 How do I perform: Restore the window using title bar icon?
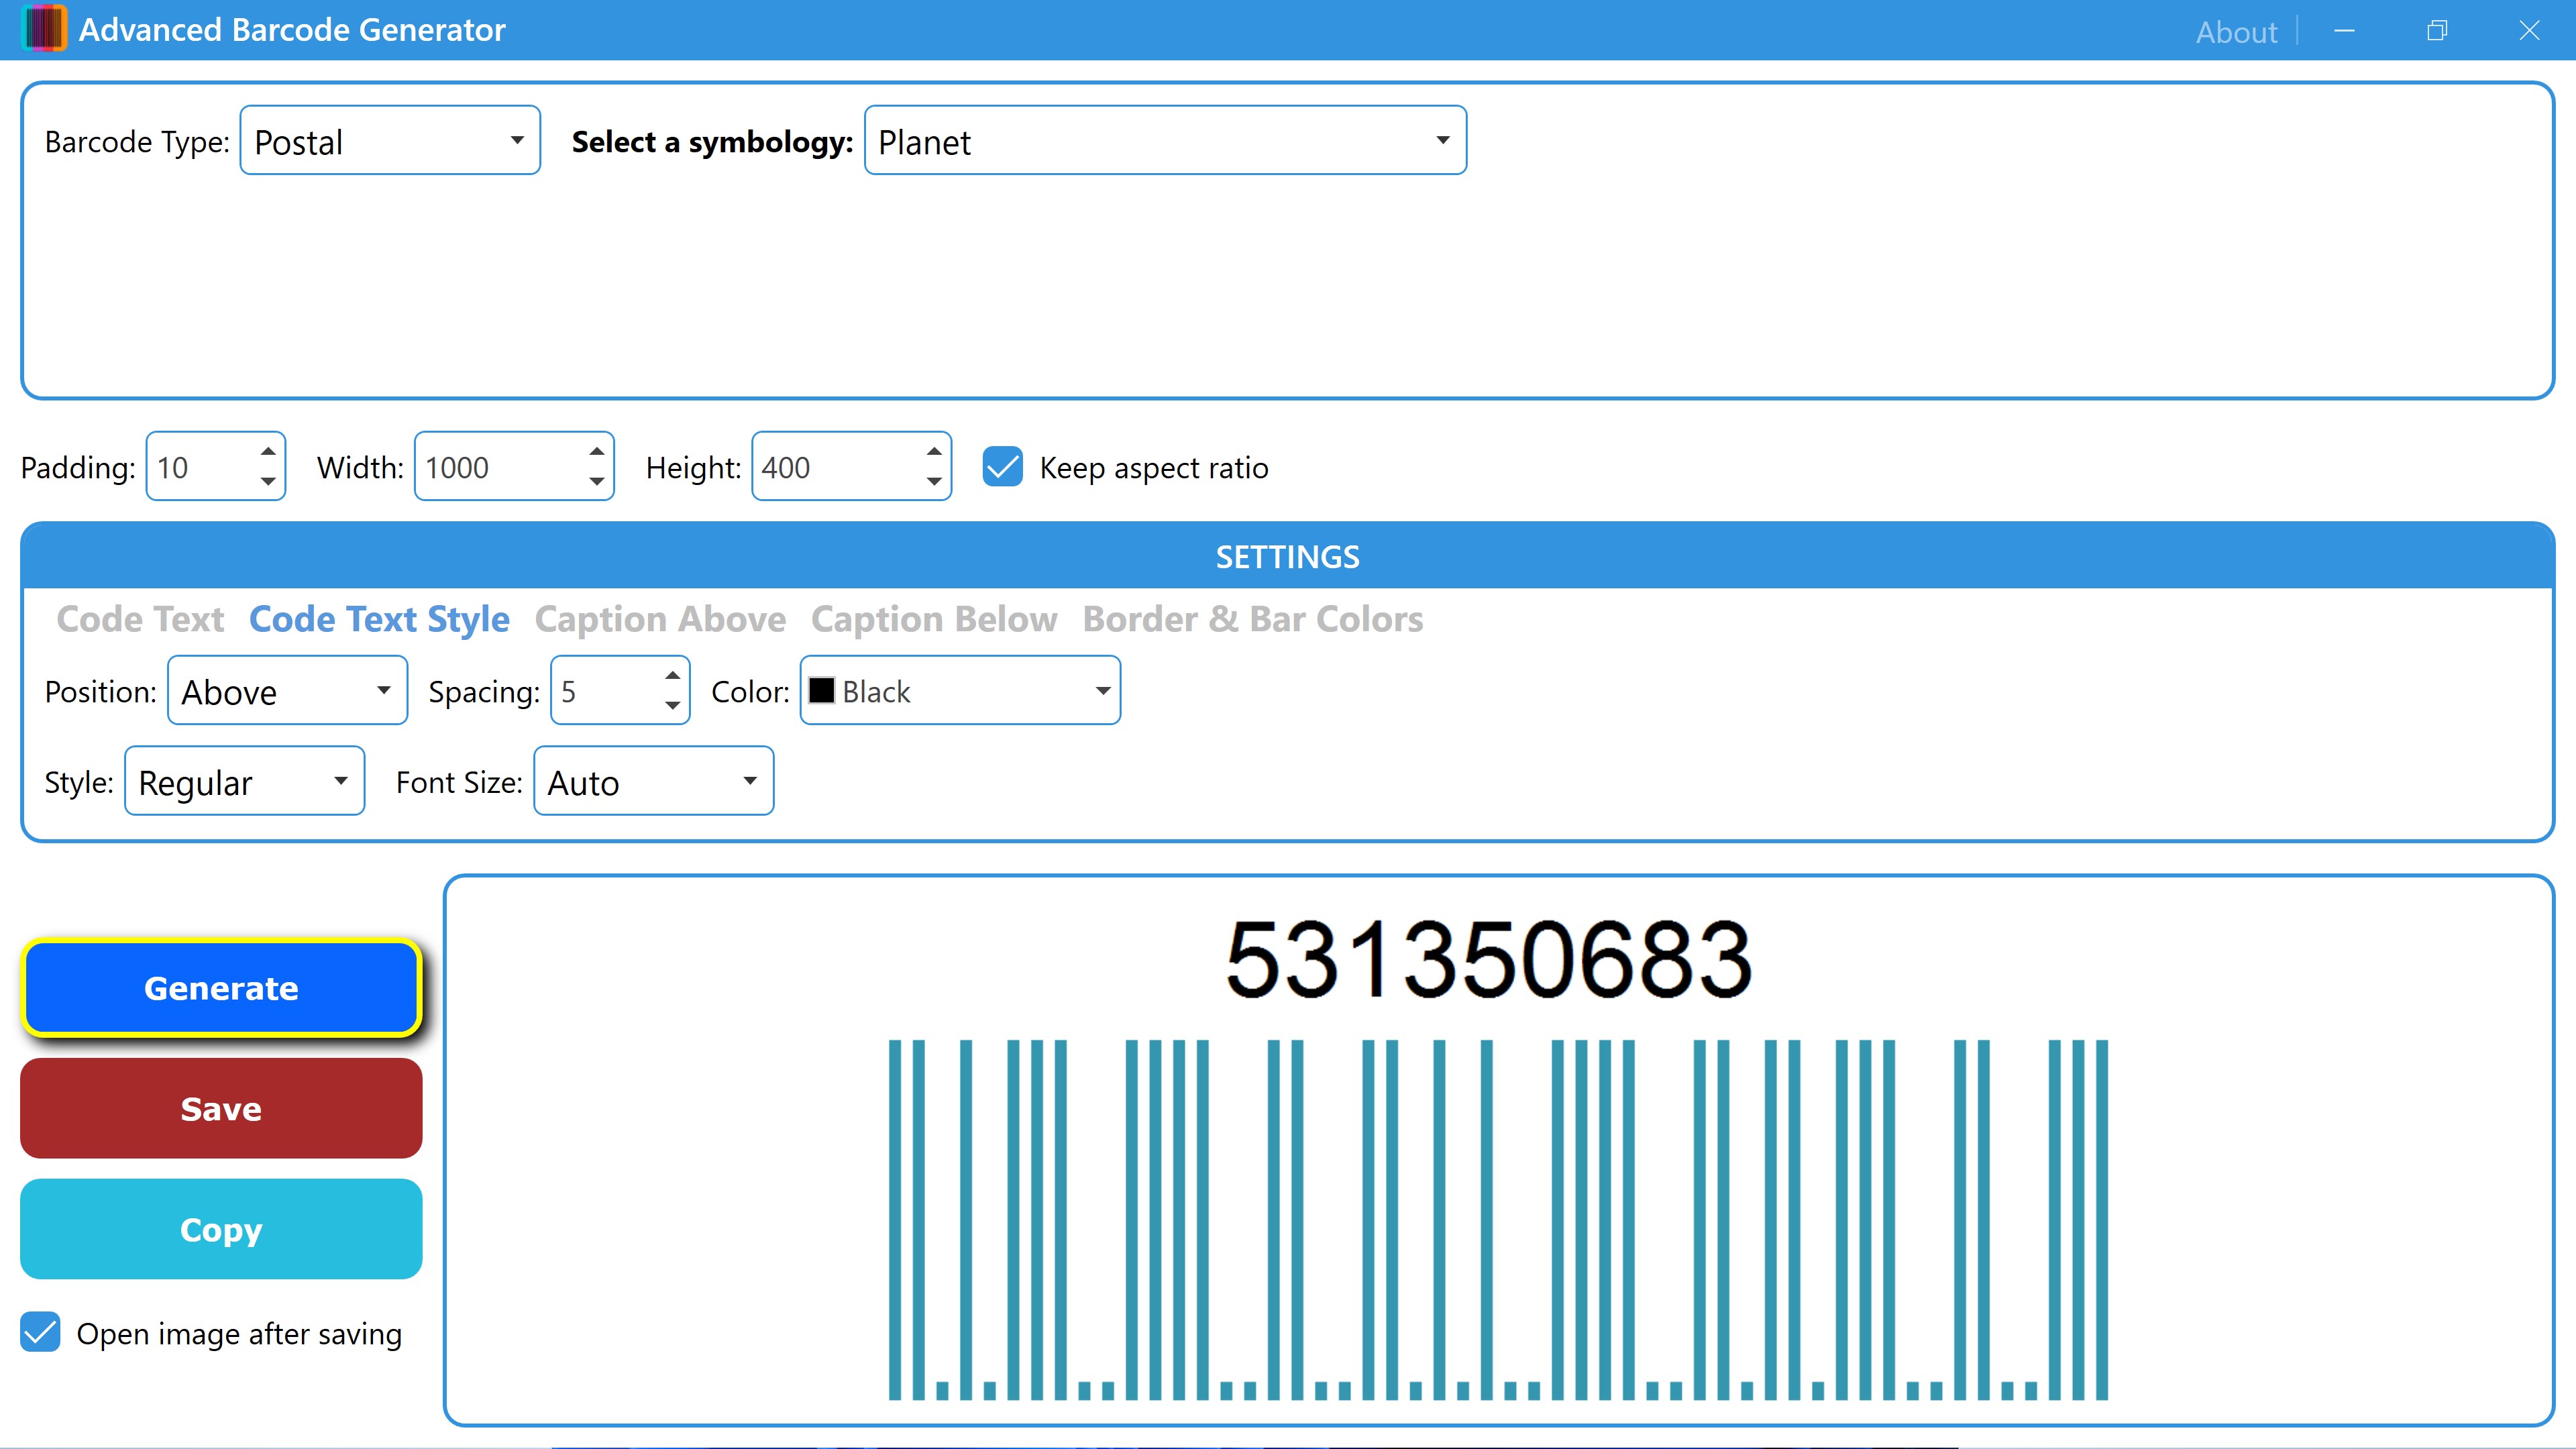point(2437,31)
